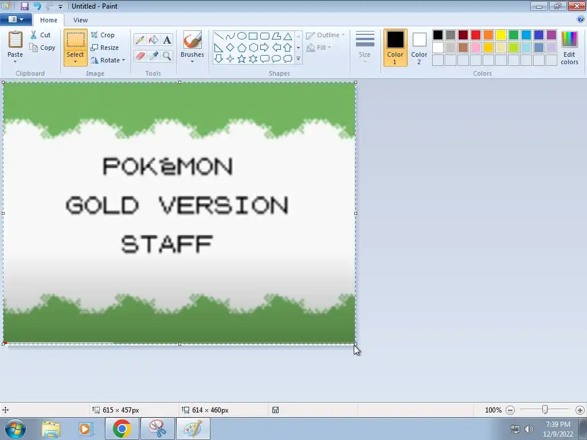Choose the Curve shape

click(x=230, y=36)
